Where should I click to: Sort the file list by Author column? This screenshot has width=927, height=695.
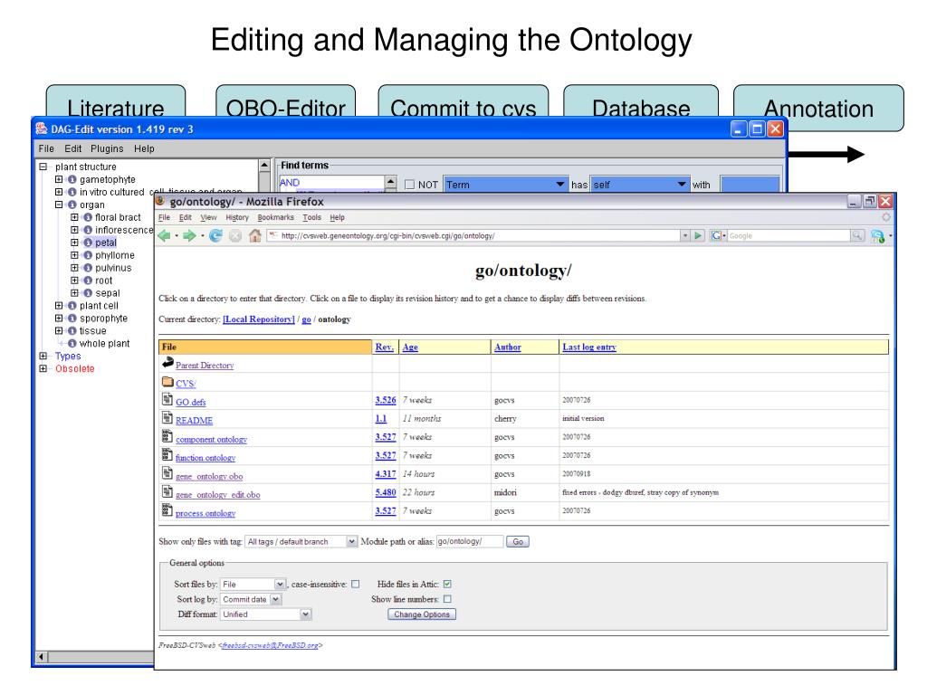(507, 347)
